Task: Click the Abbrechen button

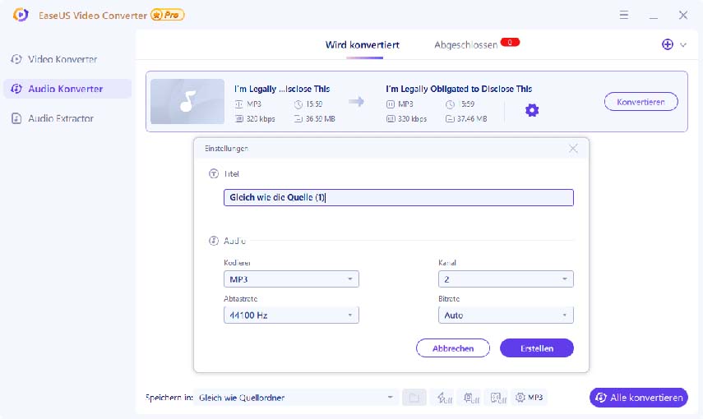Action: coord(453,348)
